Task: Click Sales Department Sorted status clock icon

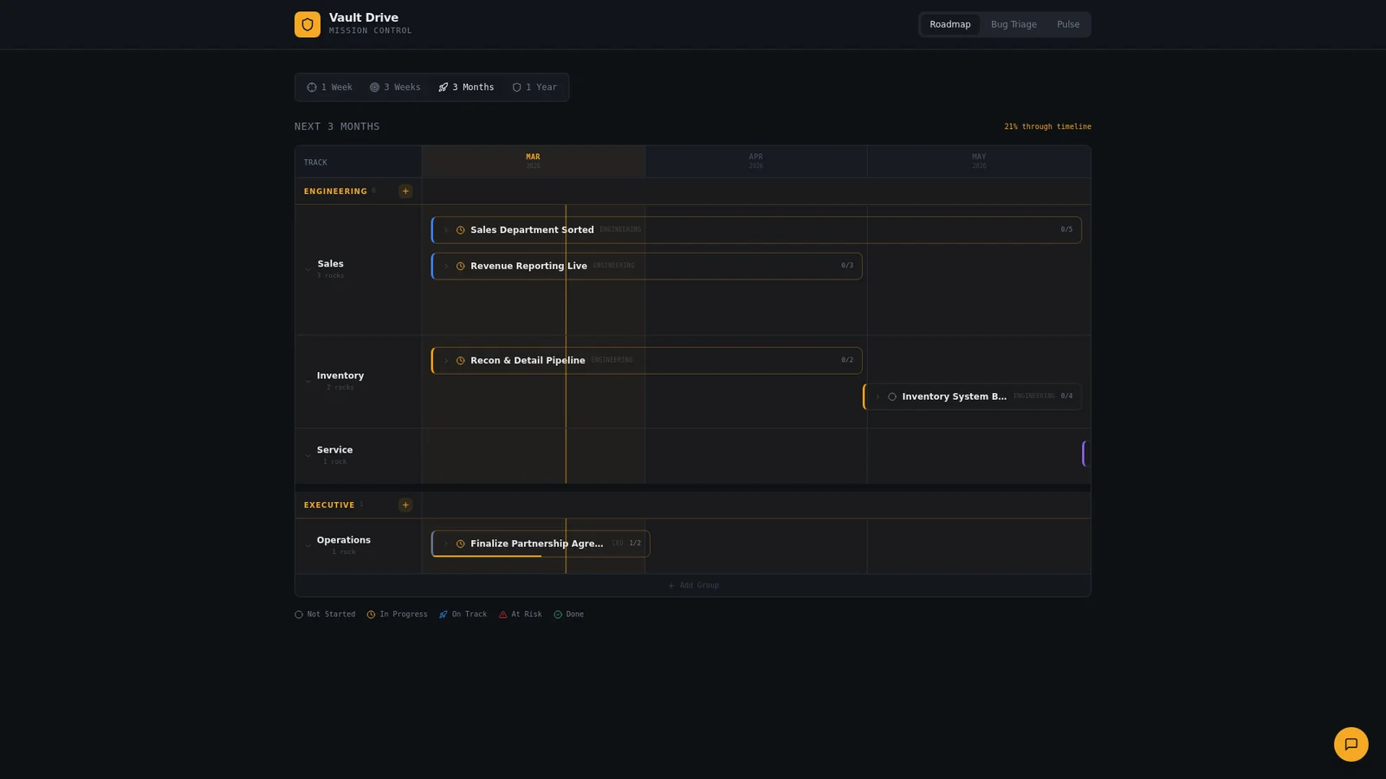Action: point(461,230)
